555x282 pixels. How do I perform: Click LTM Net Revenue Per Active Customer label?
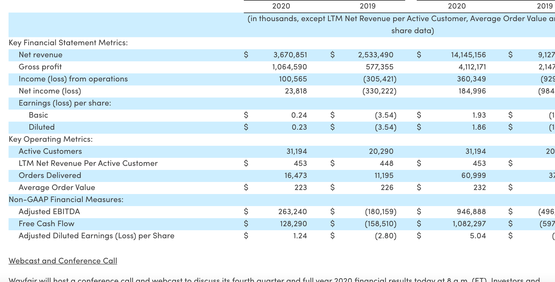[88, 163]
